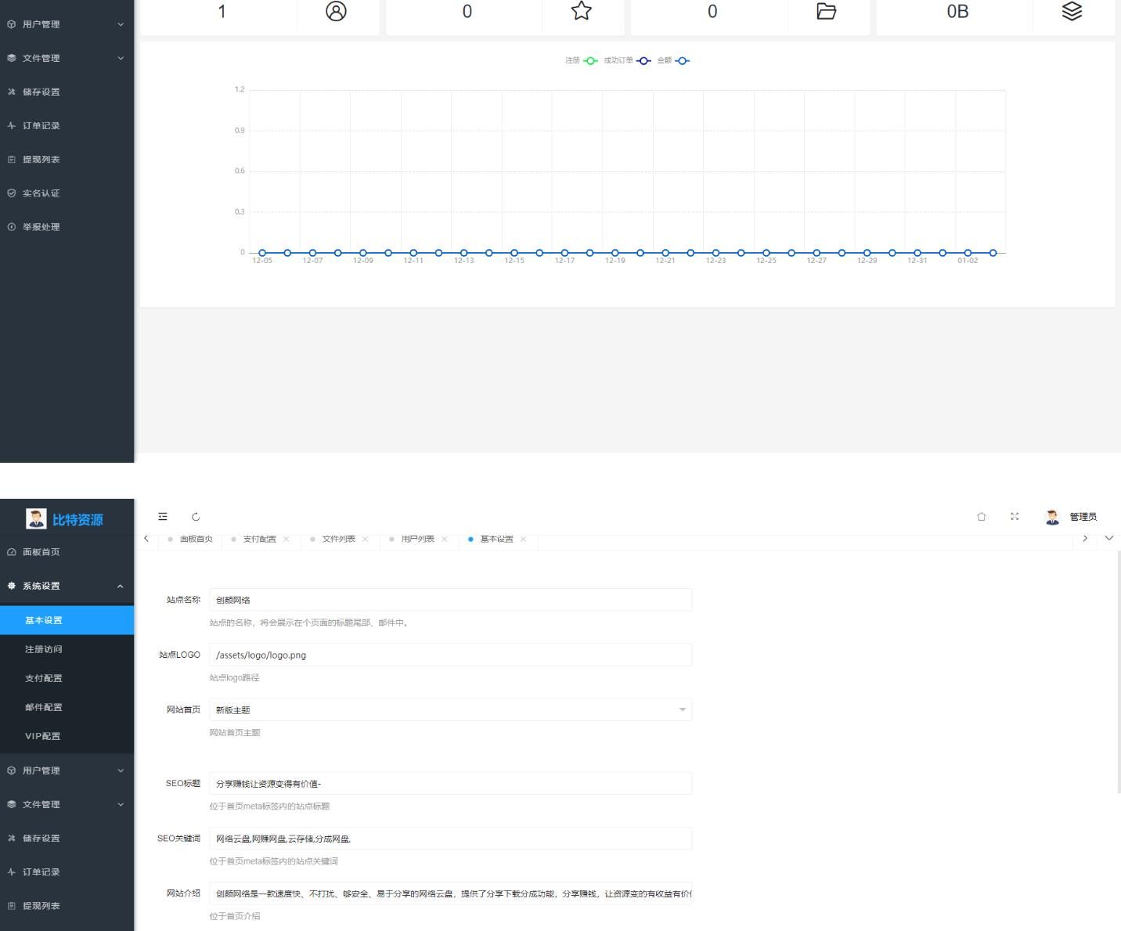1121x931 pixels.
Task: Toggle fullscreen with the expand icon
Action: pos(1015,517)
